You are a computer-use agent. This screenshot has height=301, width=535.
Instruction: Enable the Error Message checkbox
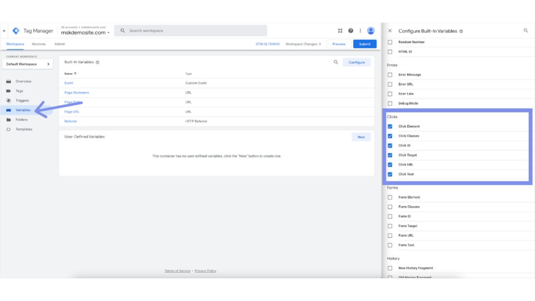pyautogui.click(x=390, y=74)
